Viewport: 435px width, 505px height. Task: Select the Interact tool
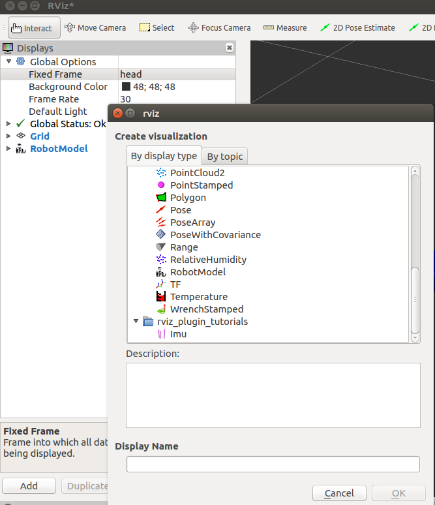pyautogui.click(x=34, y=27)
